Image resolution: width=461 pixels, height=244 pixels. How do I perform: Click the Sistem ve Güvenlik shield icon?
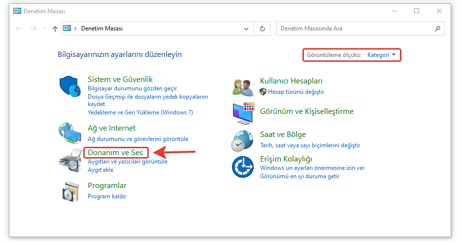click(x=70, y=87)
